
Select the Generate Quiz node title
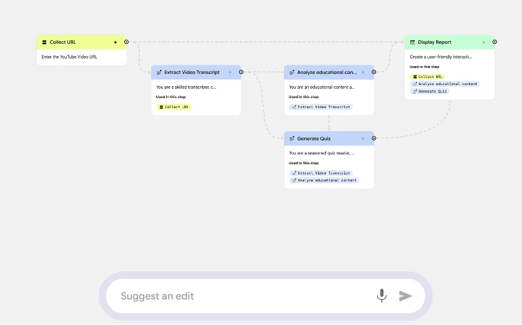pyautogui.click(x=314, y=139)
